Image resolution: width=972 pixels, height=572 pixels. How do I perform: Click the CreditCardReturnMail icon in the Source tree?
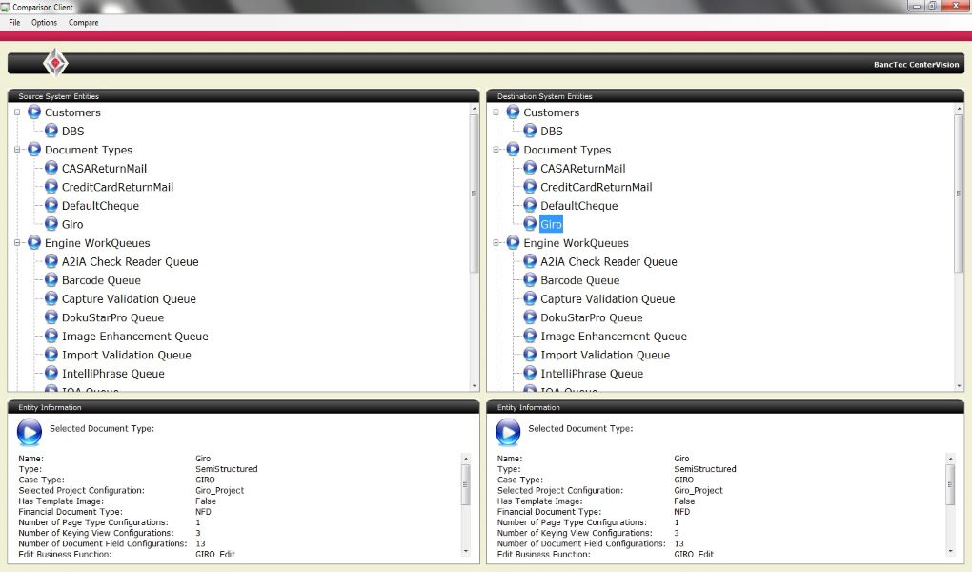coord(51,187)
